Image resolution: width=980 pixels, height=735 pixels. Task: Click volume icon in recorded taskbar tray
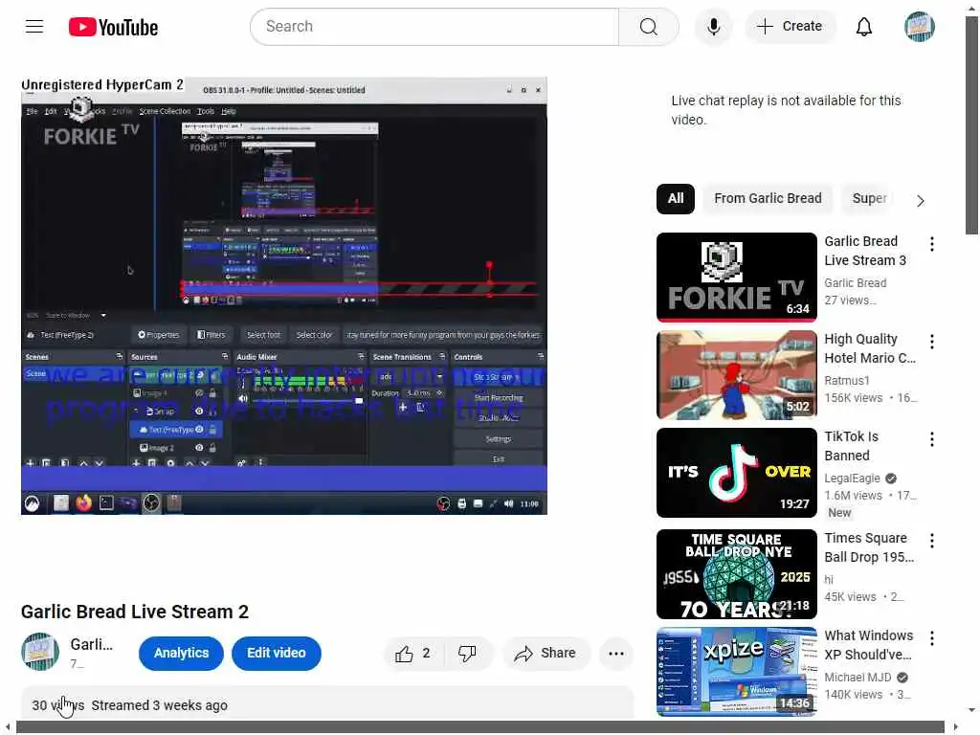pos(509,503)
